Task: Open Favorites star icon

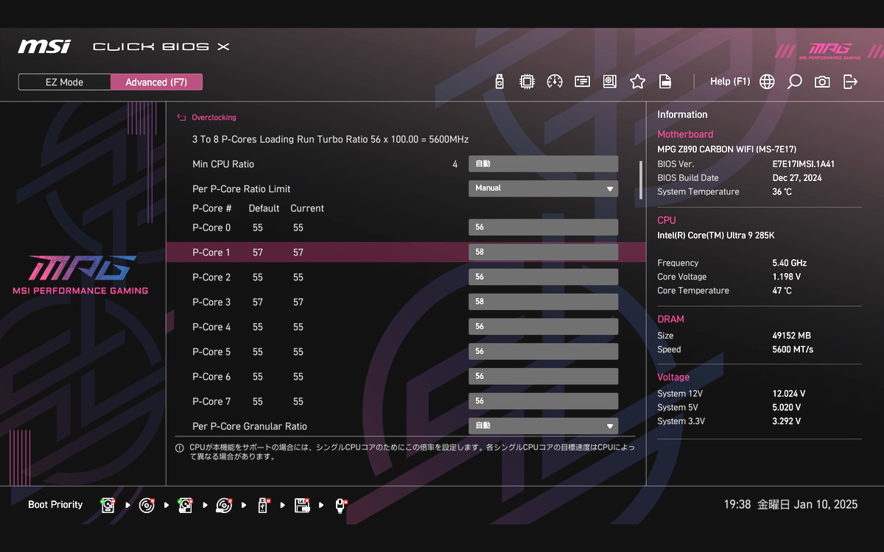Action: coord(637,82)
